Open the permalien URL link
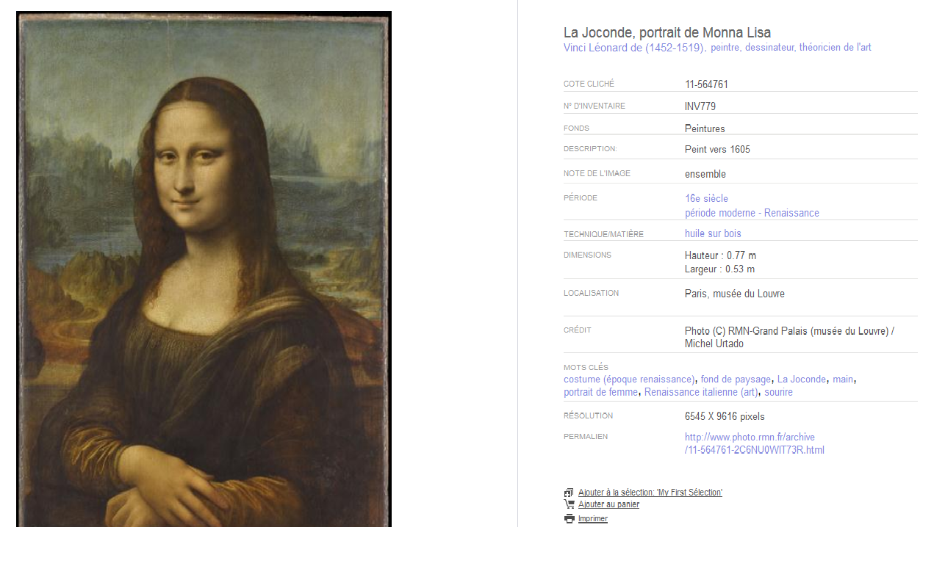Image resolution: width=934 pixels, height=577 pixels. click(x=755, y=443)
